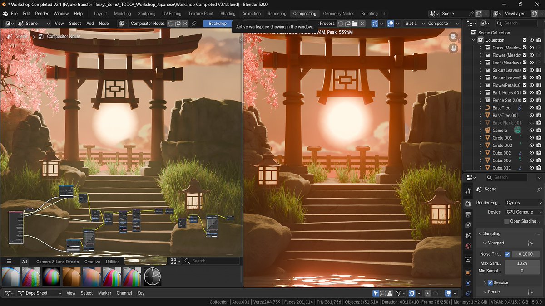This screenshot has width=545, height=306.
Task: Click the pin icon in compositor header
Action: tap(194, 24)
